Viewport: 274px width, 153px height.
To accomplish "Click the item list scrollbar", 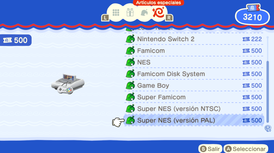I will tap(268, 79).
